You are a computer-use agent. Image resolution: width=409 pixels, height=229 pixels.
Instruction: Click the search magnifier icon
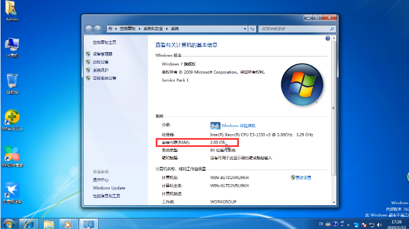tap(332, 29)
